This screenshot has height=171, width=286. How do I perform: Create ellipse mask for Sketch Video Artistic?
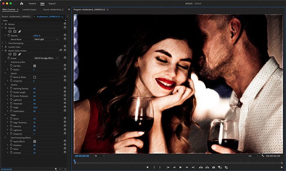[x=10, y=54]
